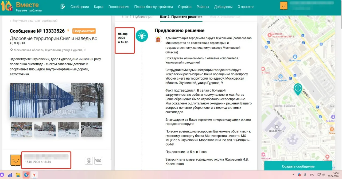Switch to Шаг 1. Публикация tab
This screenshot has width=342, height=179.
(x=137, y=17)
